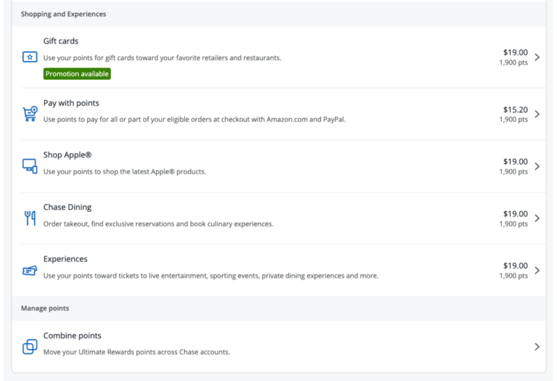Screen dimensions: 557x381
Task: Expand Pay with points using its chevron
Action: [x=537, y=114]
